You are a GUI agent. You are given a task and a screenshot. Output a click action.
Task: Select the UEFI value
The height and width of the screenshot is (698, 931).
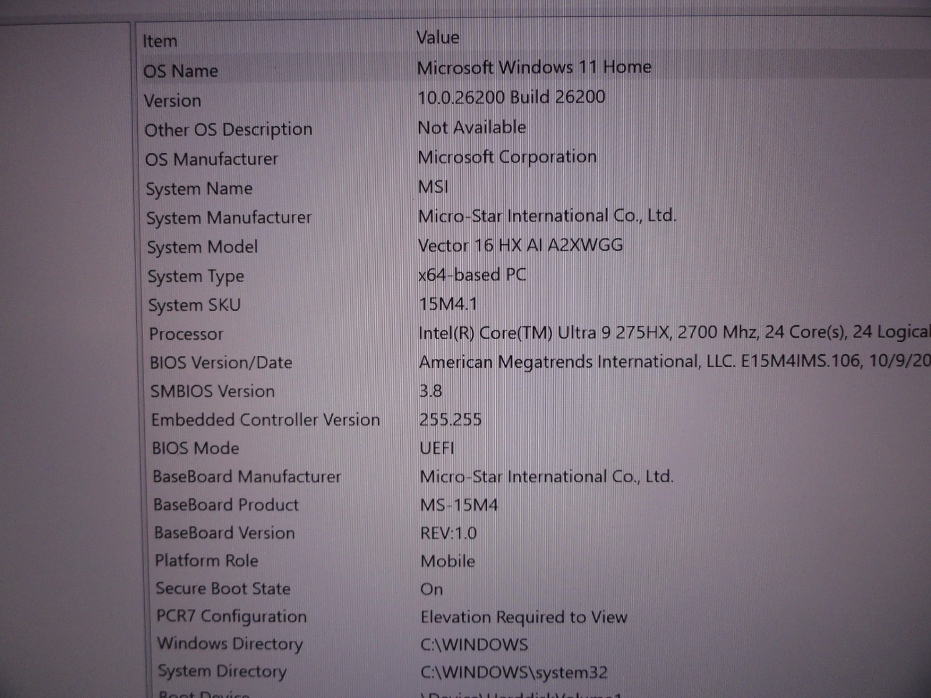(437, 448)
